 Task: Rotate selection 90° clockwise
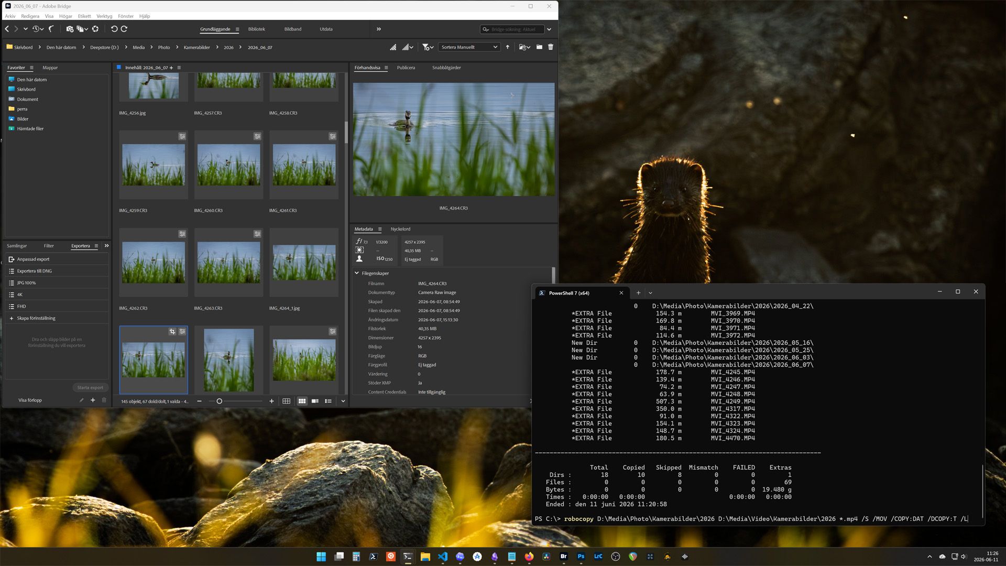tap(124, 29)
